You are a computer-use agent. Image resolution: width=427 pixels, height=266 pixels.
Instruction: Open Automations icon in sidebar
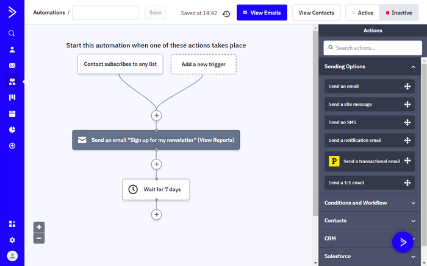point(12,82)
